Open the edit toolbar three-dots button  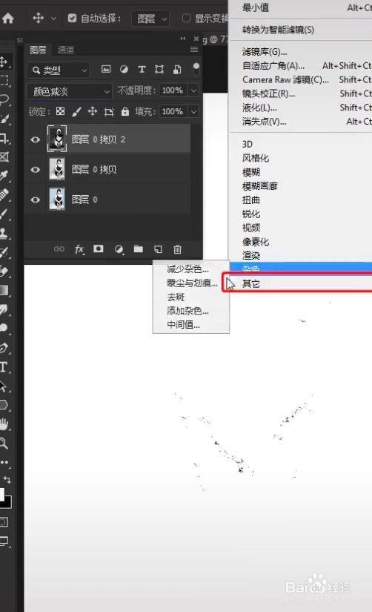pos(4,461)
